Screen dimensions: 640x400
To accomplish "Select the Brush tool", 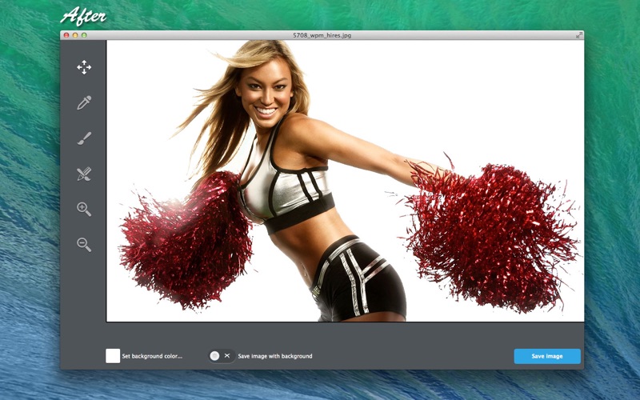I will pyautogui.click(x=84, y=138).
